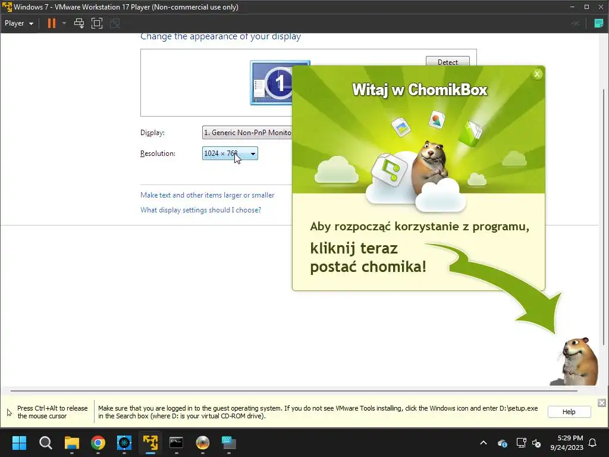
Task: Click the guest window vertical scrollbar
Action: (x=603, y=217)
